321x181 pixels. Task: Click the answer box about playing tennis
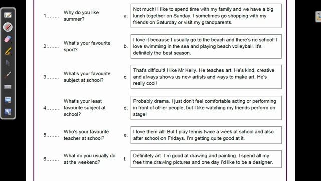[206, 135]
